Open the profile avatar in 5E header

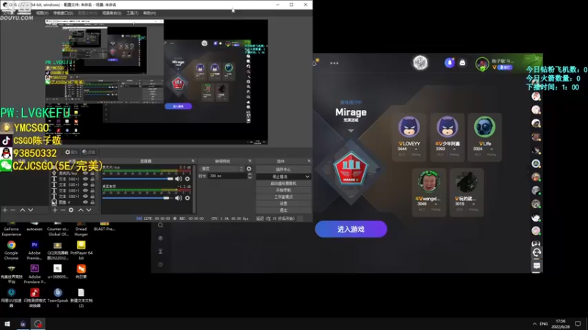(482, 64)
